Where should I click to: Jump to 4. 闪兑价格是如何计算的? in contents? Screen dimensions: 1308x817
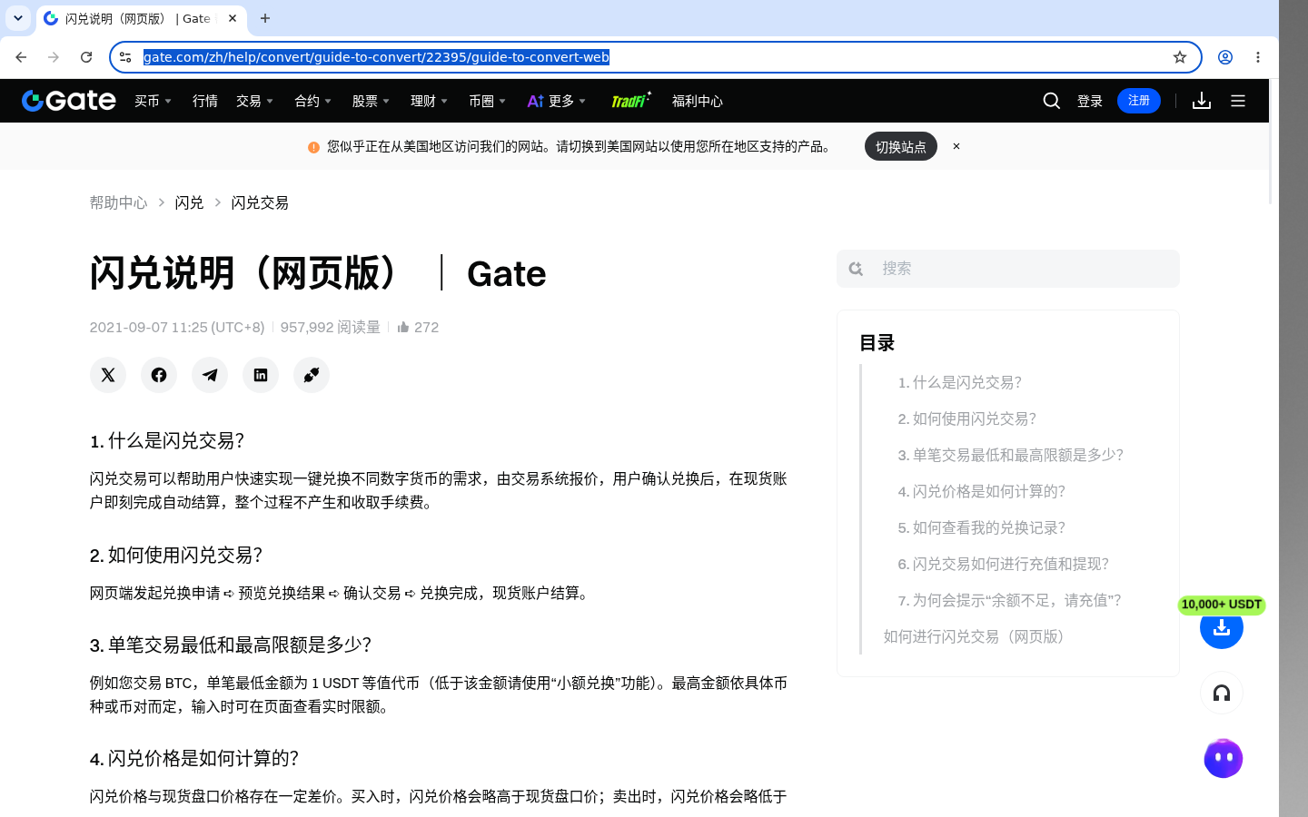[982, 491]
